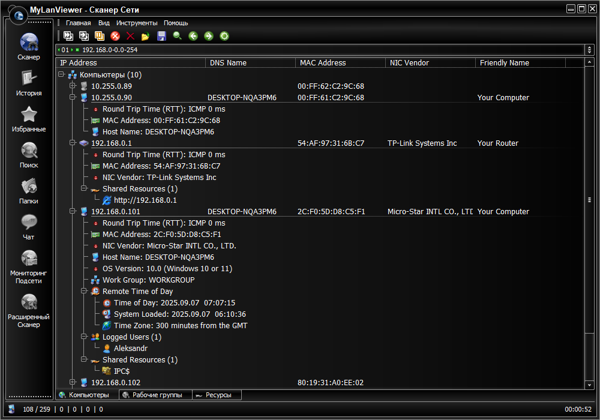Switch to the Рабочие группы tab
The width and height of the screenshot is (600, 420).
point(156,395)
